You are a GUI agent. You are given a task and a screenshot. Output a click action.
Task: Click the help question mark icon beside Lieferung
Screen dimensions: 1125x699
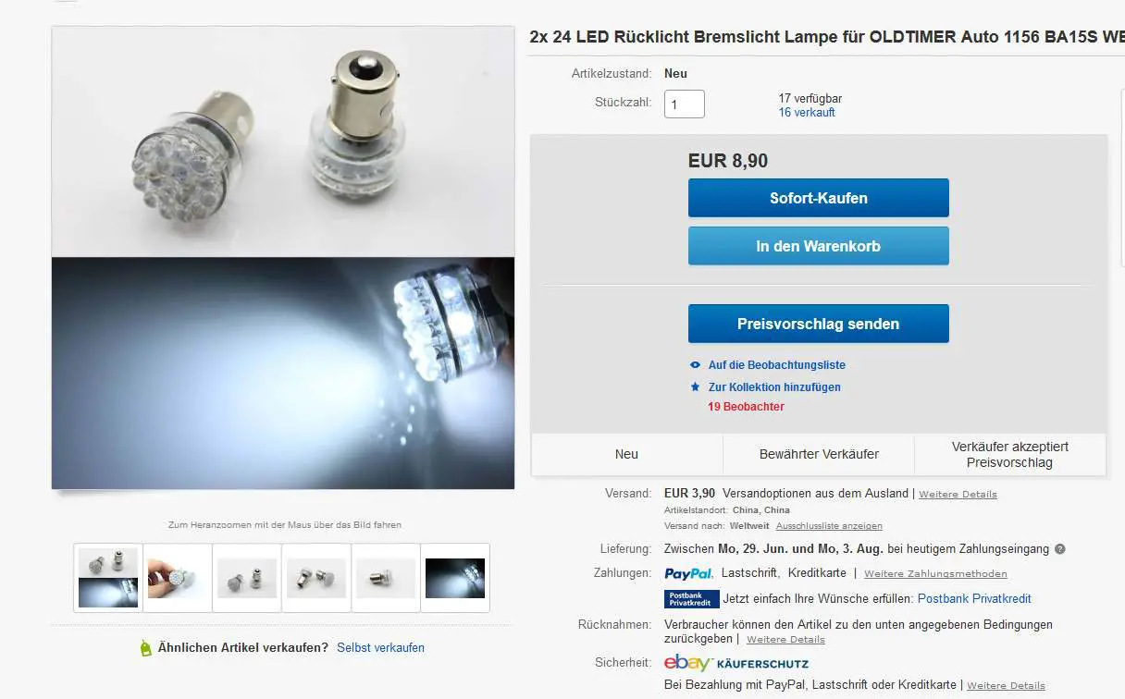1059,549
